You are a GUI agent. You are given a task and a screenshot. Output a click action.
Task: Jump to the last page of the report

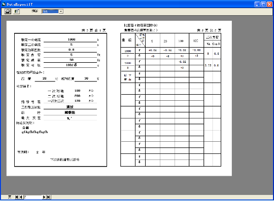pyautogui.click(x=49, y=197)
